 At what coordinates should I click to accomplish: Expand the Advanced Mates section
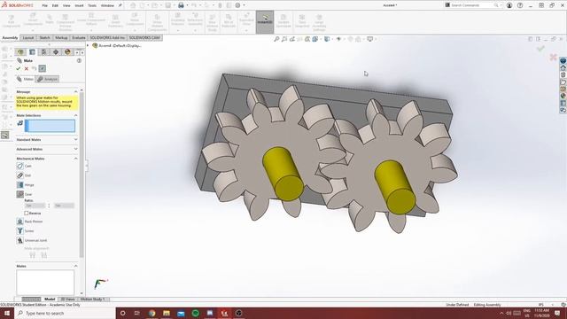pos(76,149)
